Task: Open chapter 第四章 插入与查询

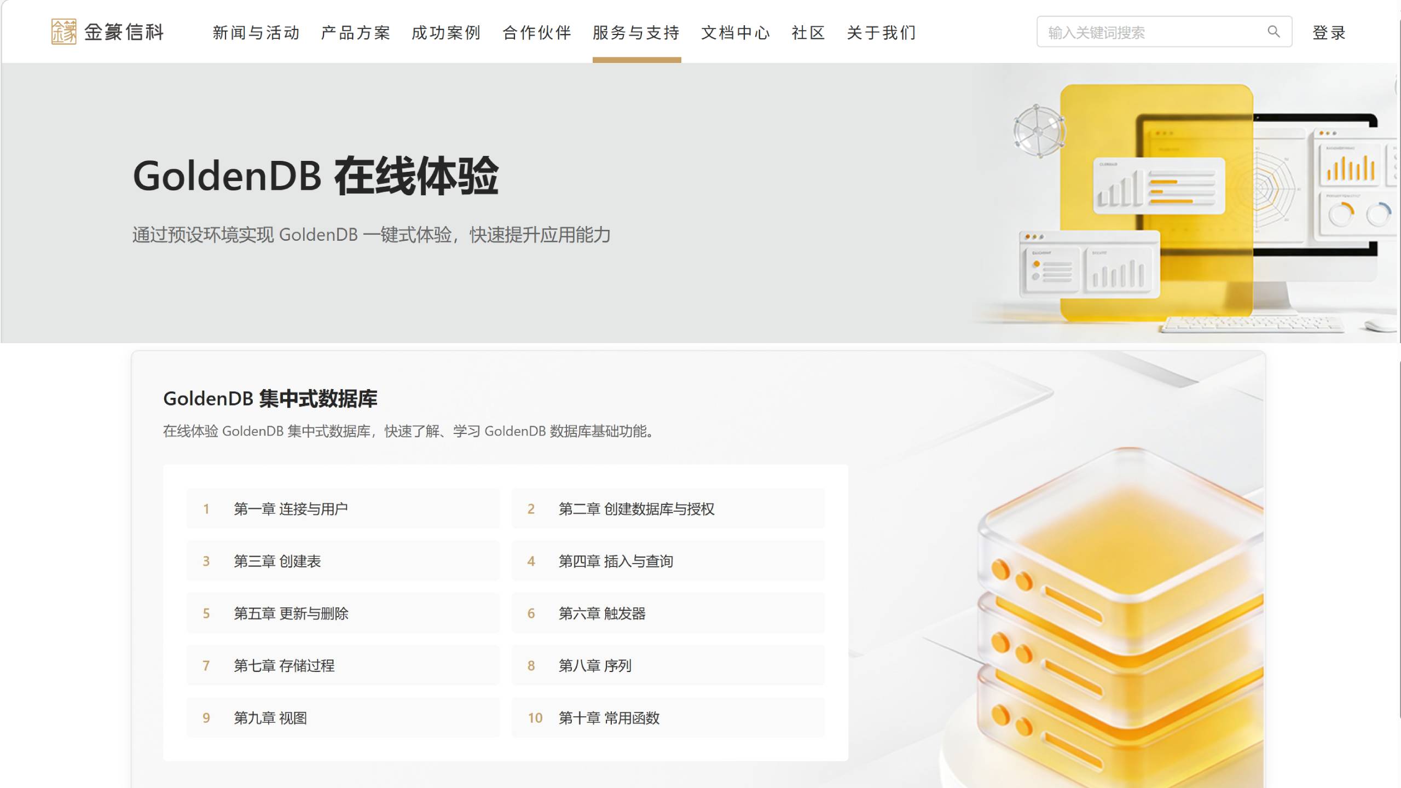Action: click(x=668, y=561)
